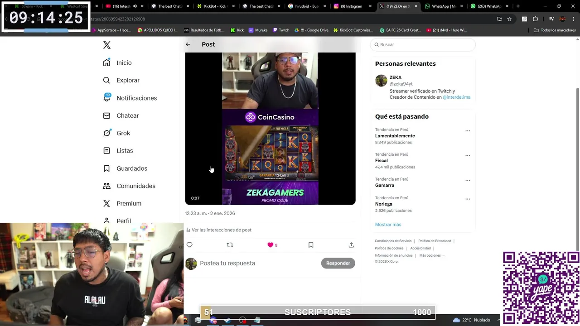Toggle the like heart icon
The image size is (580, 326).
click(271, 245)
